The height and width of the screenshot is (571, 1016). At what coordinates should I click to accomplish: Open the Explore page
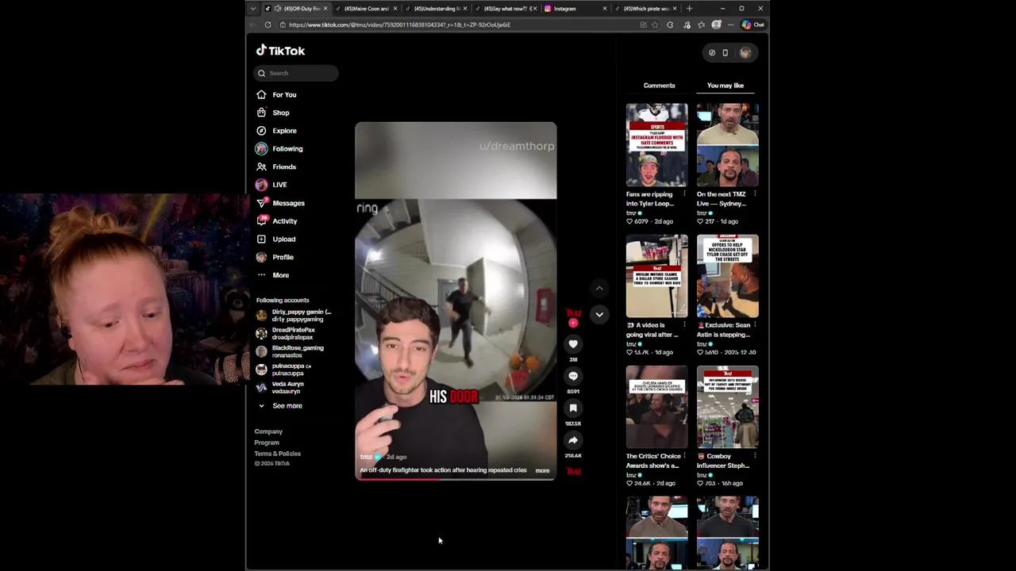click(x=276, y=131)
